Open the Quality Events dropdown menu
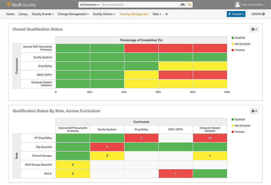Image resolution: width=271 pixels, height=185 pixels. pyautogui.click(x=43, y=14)
